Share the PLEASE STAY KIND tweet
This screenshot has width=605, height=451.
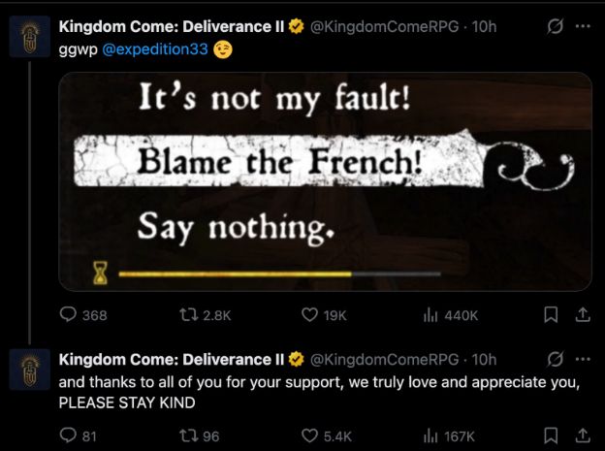point(583,435)
